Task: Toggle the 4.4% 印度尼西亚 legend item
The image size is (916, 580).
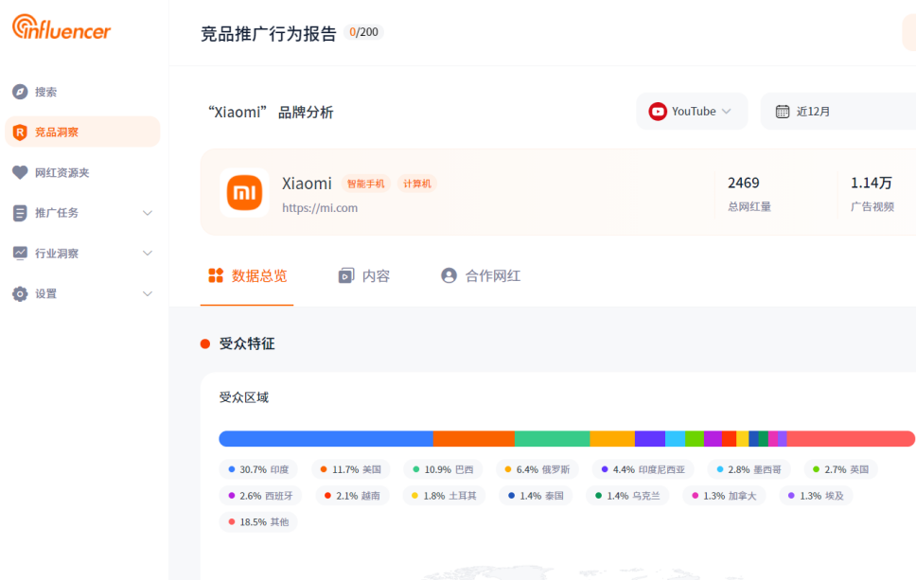Action: click(x=643, y=469)
